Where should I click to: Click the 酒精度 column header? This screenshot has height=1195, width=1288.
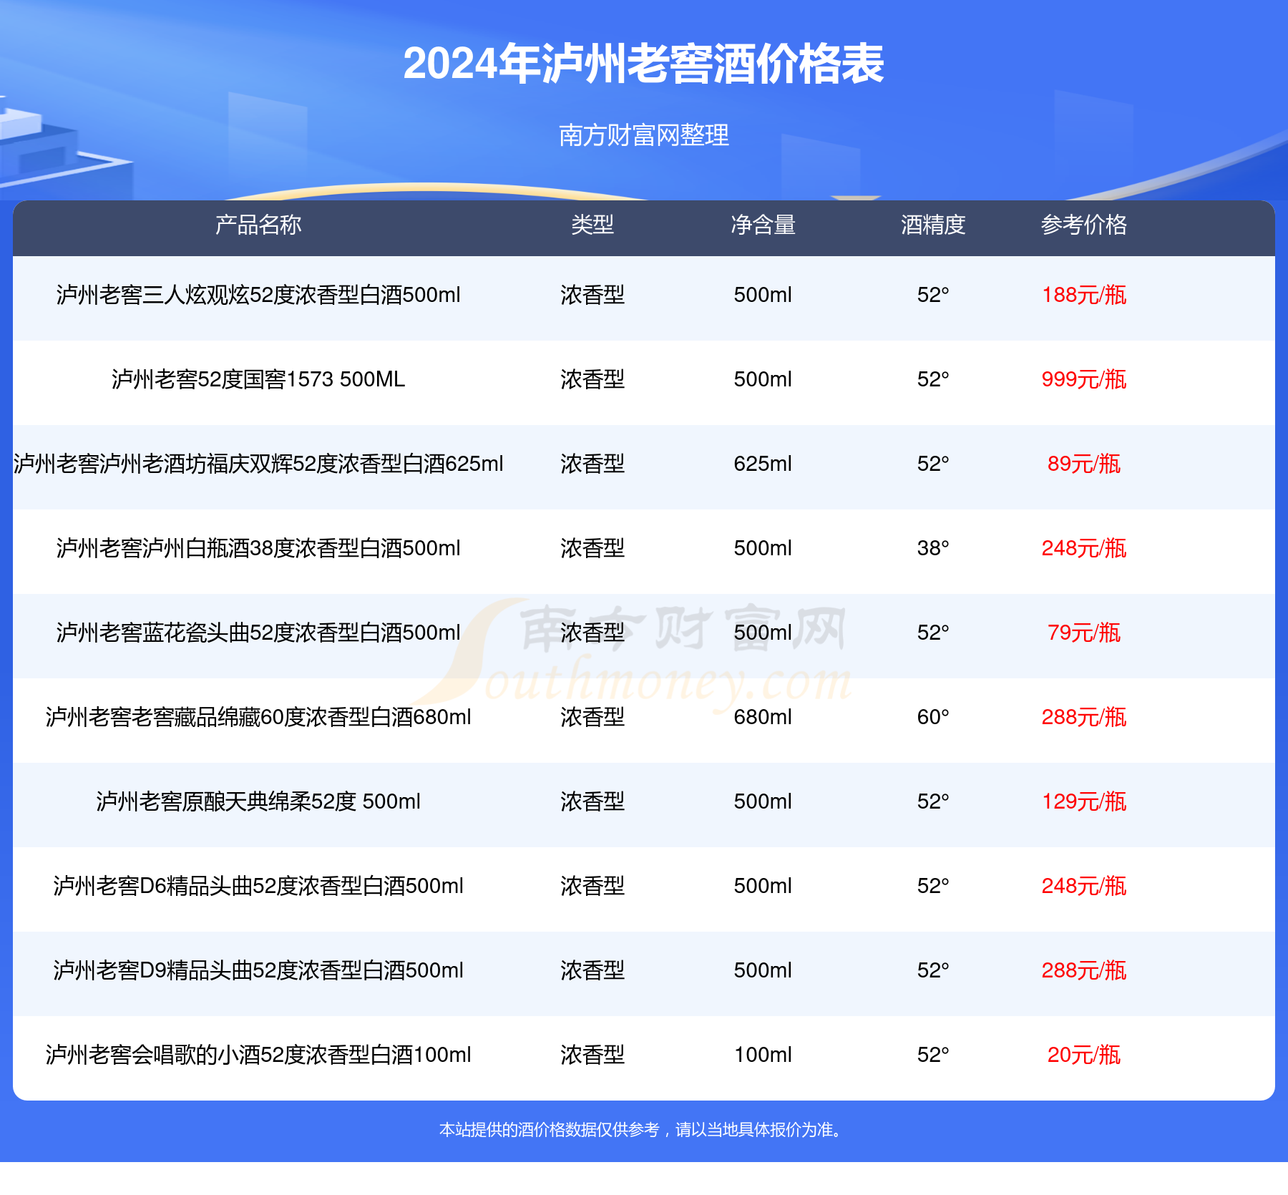pyautogui.click(x=933, y=225)
